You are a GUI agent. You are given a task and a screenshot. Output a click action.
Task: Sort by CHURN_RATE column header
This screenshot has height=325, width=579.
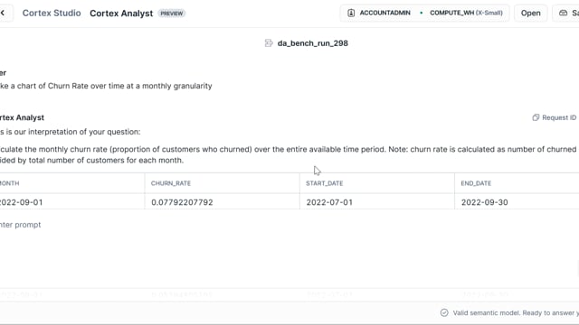(171, 183)
